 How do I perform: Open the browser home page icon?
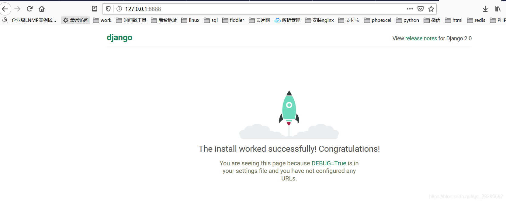tap(42, 9)
